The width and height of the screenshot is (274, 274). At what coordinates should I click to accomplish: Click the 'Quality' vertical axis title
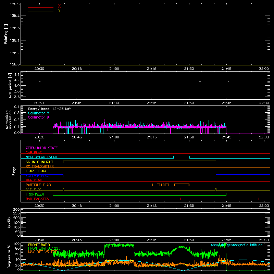tap(9, 222)
